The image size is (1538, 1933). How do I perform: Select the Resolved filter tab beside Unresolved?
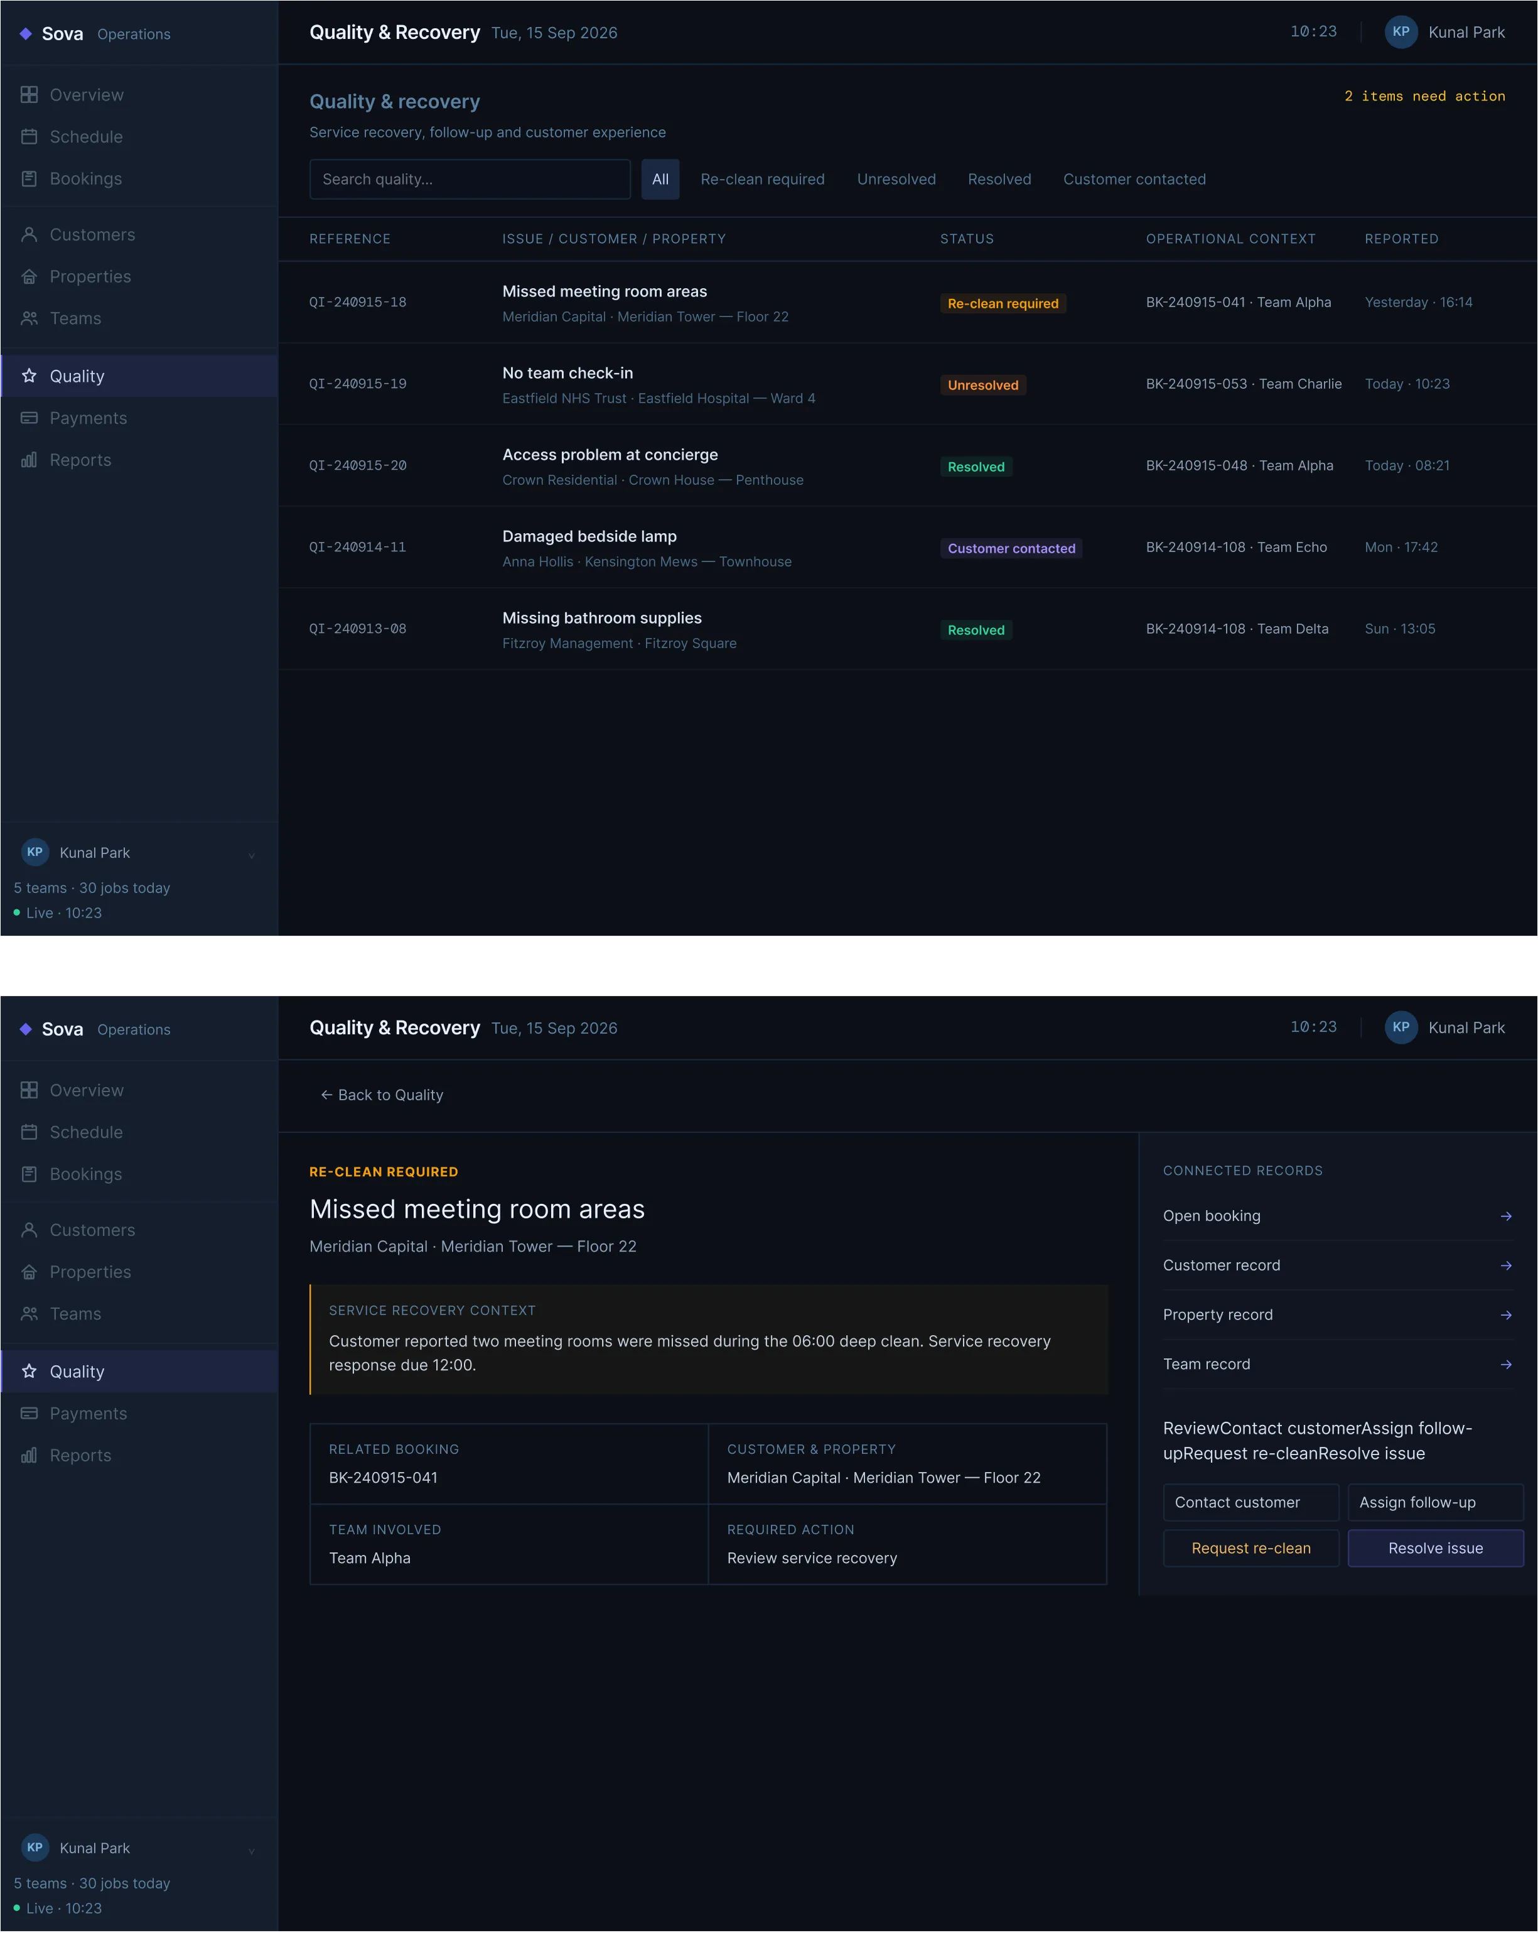point(999,180)
